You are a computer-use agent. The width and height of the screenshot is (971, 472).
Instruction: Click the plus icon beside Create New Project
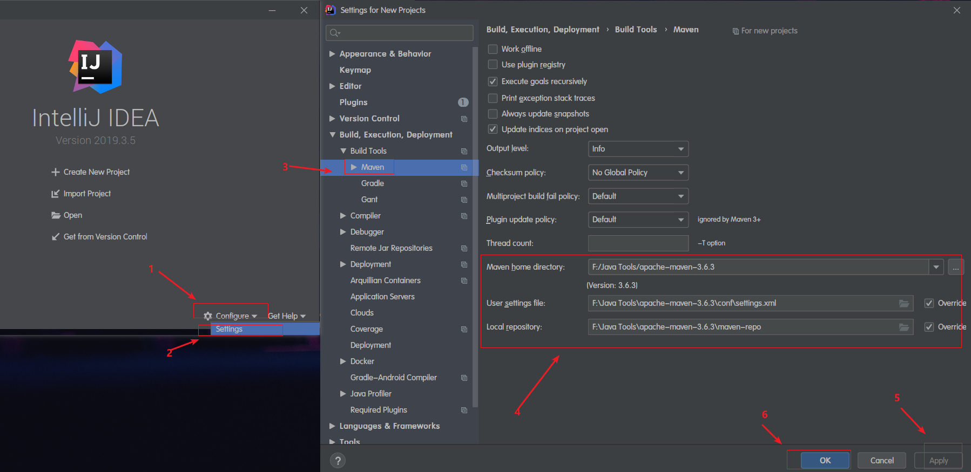tap(55, 172)
